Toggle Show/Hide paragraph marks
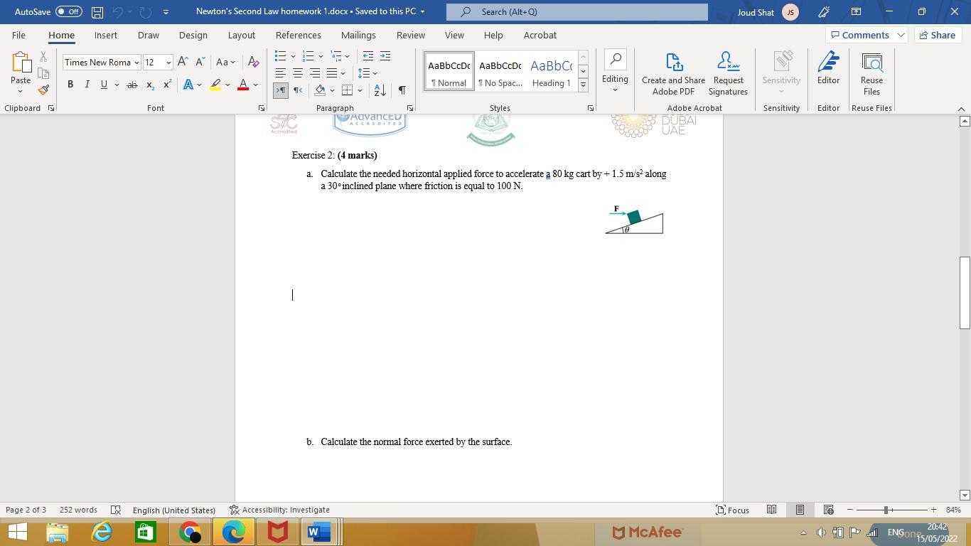Image resolution: width=971 pixels, height=546 pixels. (402, 90)
